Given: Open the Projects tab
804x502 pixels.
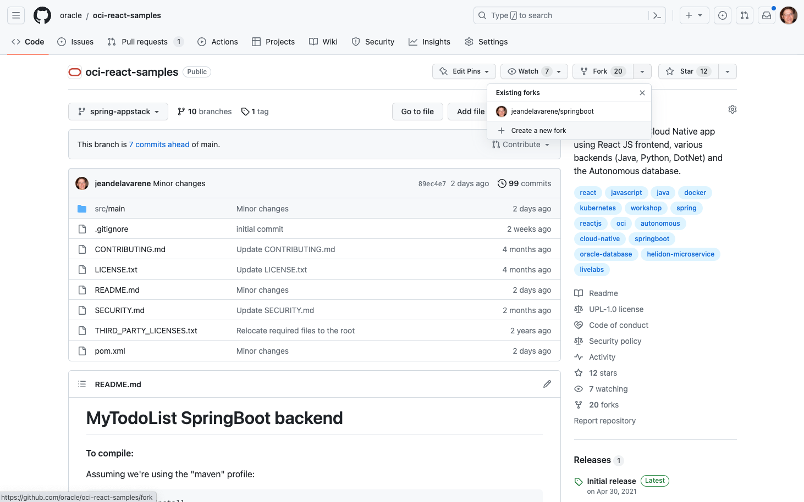Looking at the screenshot, I should (273, 42).
